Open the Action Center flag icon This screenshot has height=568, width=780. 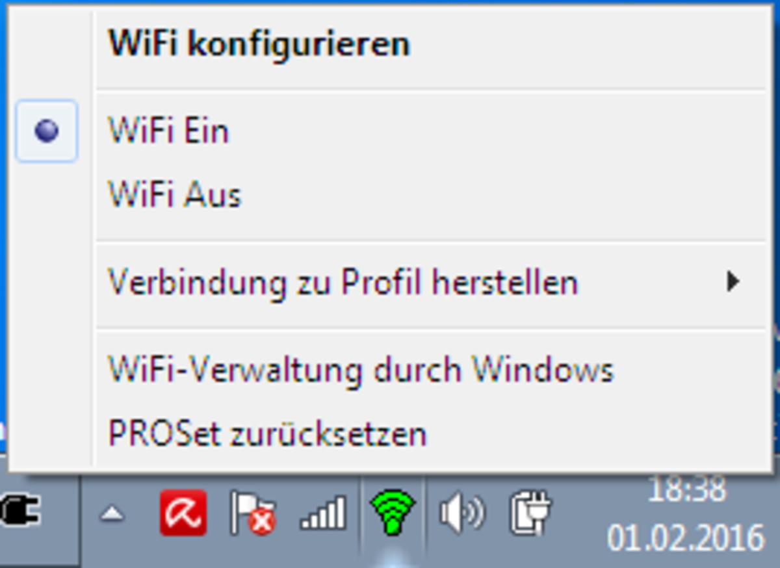tap(253, 513)
